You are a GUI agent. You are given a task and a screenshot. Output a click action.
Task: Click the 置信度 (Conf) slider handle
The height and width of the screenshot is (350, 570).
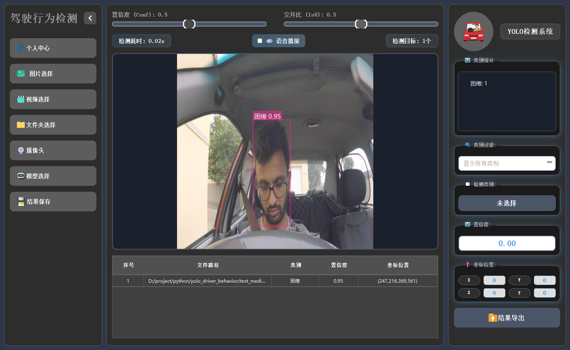tap(189, 24)
